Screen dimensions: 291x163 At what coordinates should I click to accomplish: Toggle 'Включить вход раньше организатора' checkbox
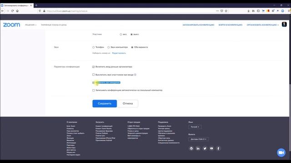(x=93, y=67)
